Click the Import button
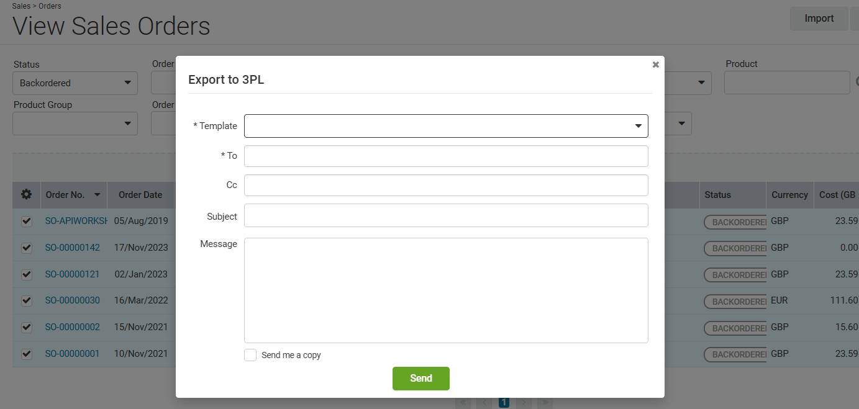Screen dimensions: 859x409 [x=819, y=19]
